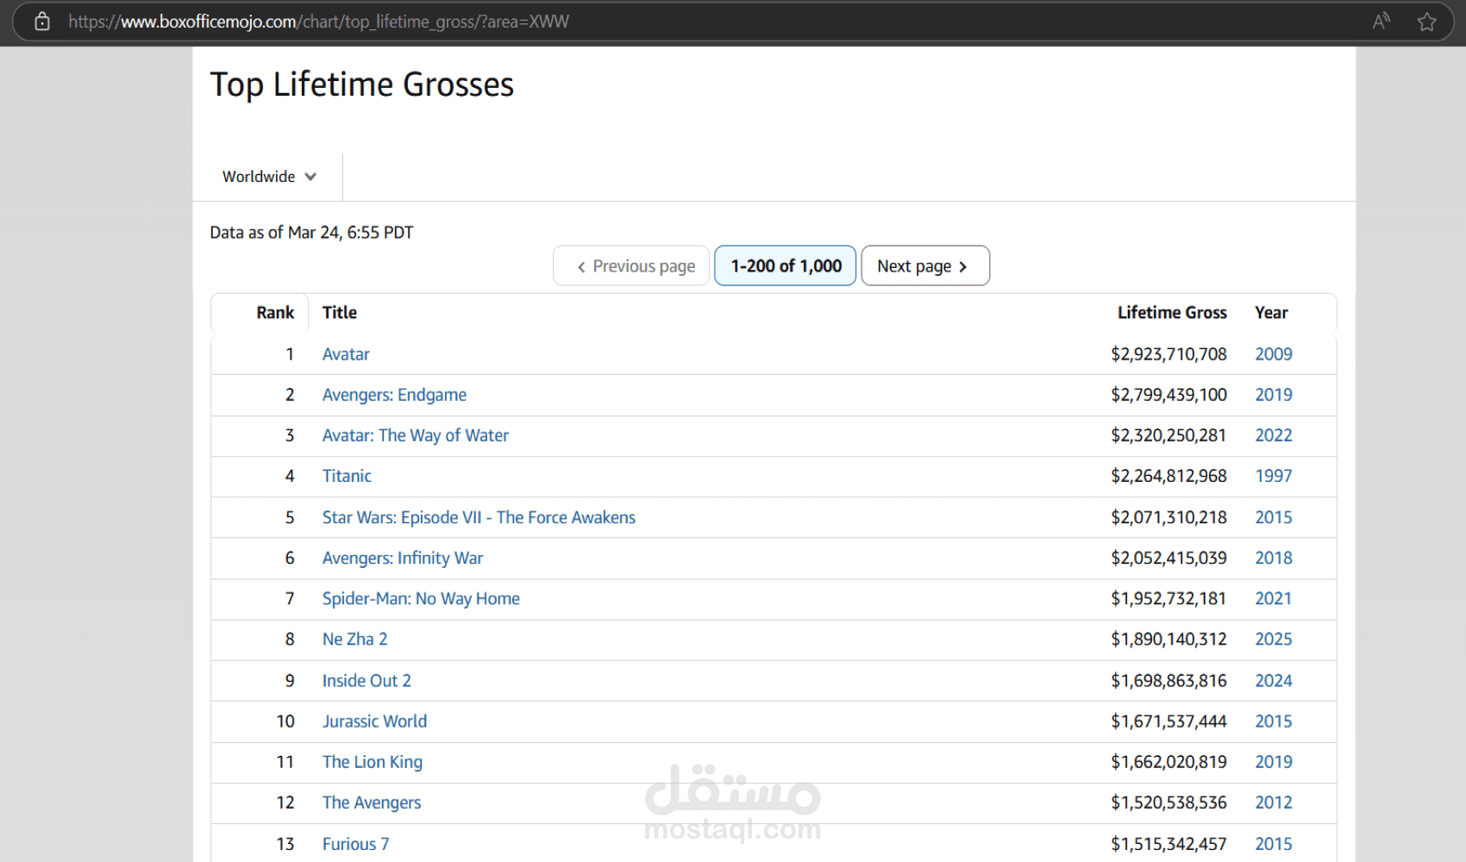This screenshot has width=1466, height=862.
Task: Open the Ne Zha 2 link
Action: pyautogui.click(x=354, y=639)
